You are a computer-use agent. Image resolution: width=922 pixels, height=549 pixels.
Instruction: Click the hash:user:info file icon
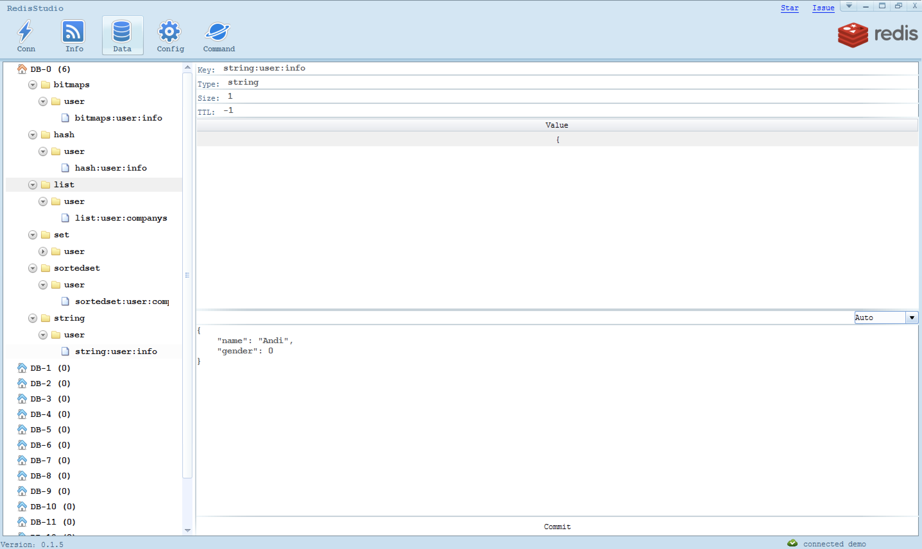(x=65, y=168)
